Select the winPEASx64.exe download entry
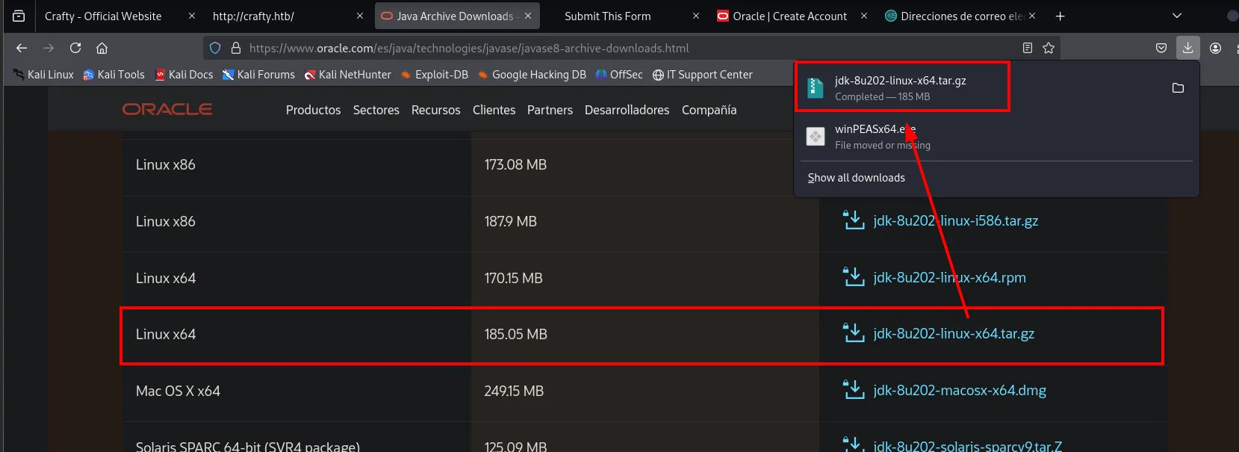 tap(996, 137)
